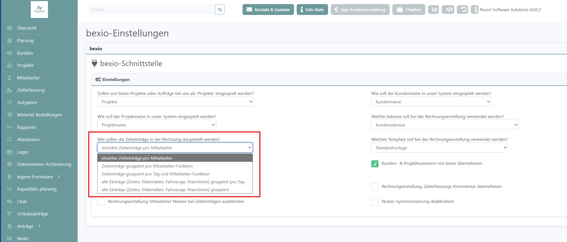Click 'Noovi Software Solutions AG0.2' text
The width and height of the screenshot is (567, 242).
[510, 10]
